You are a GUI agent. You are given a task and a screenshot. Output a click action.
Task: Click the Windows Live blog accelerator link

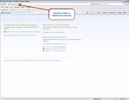[x=55, y=49]
